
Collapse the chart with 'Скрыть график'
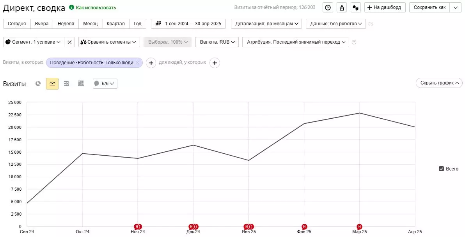pos(439,83)
